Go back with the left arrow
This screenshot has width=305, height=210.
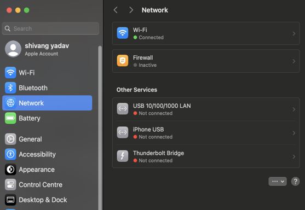[x=116, y=10]
